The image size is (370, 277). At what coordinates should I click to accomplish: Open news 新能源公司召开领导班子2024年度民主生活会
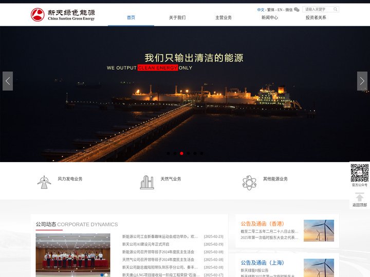[158, 252]
